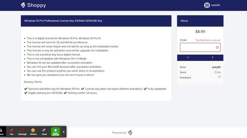Click the product title Windows 10 Pro heading
The height and width of the screenshot is (138, 247).
(63, 21)
